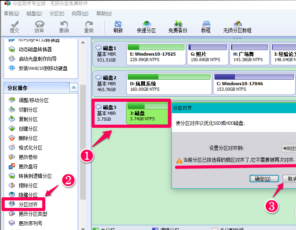Open the 无损分区教程 toolbar icon
296x230 pixels.
237,26
